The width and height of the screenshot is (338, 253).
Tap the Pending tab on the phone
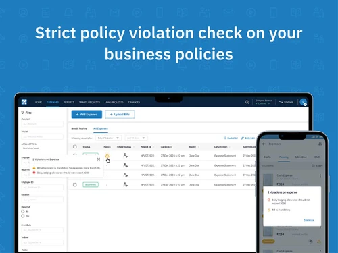coord(284,157)
